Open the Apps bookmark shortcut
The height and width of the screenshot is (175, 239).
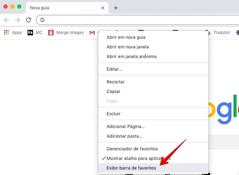tap(13, 33)
